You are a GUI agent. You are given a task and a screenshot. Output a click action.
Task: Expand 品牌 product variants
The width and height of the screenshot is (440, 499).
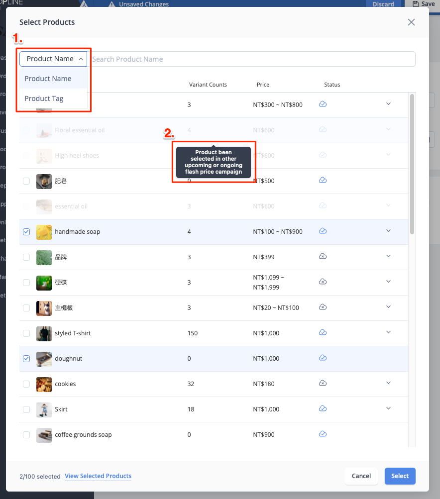388,256
